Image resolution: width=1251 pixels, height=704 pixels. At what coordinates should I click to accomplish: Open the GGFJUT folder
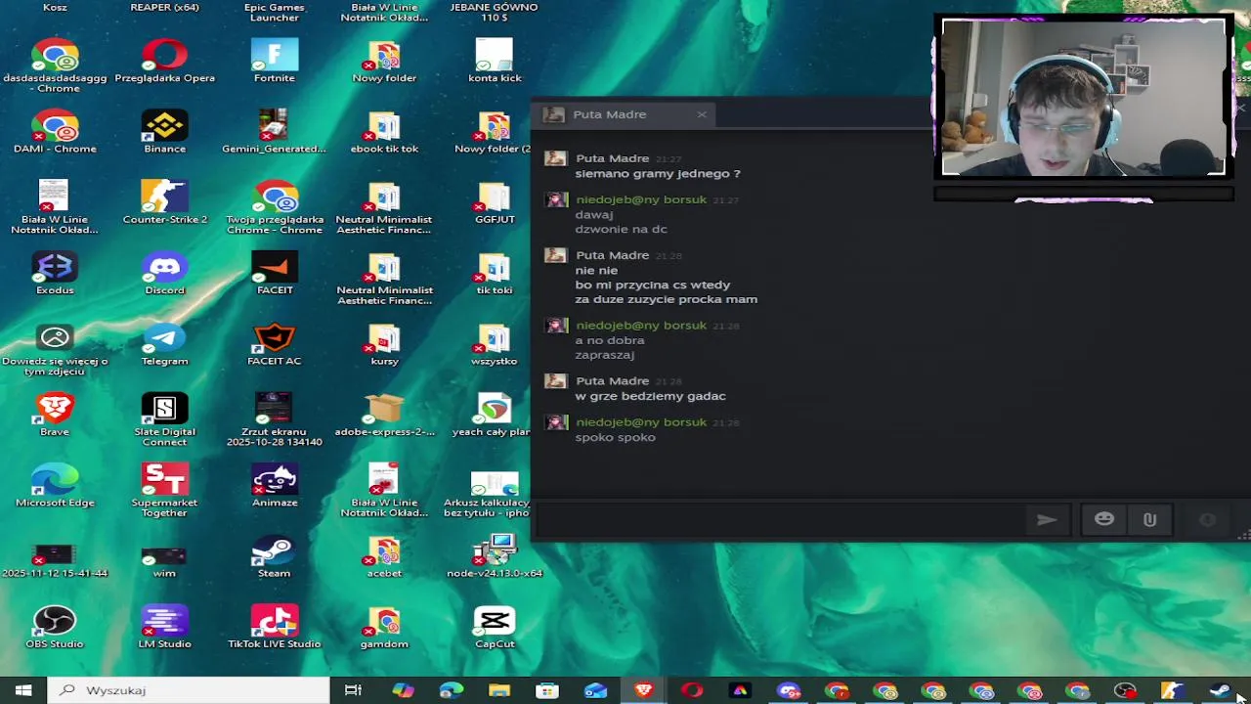tap(495, 202)
